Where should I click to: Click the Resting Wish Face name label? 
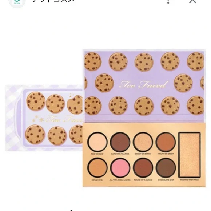tap(189, 180)
